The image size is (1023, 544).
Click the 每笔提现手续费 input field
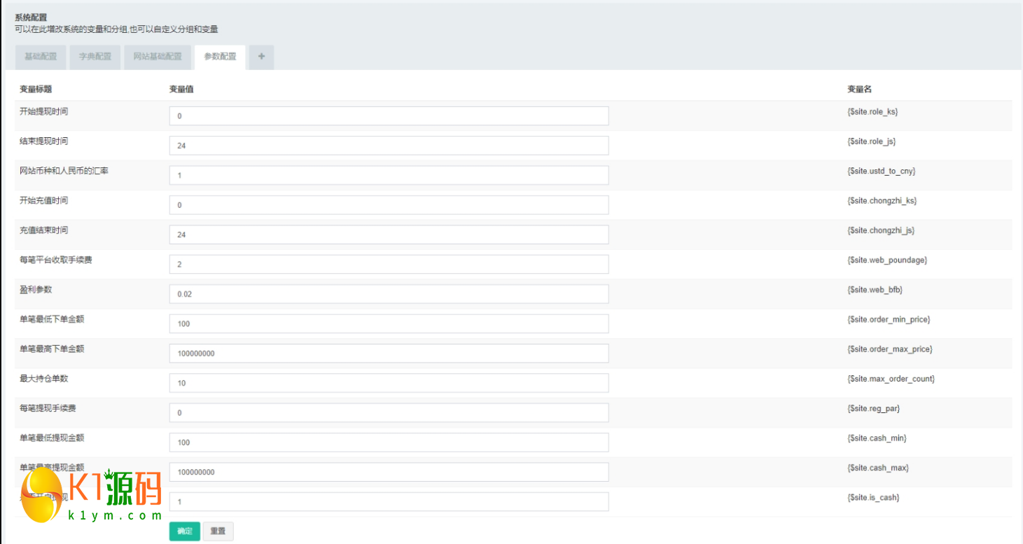point(389,413)
